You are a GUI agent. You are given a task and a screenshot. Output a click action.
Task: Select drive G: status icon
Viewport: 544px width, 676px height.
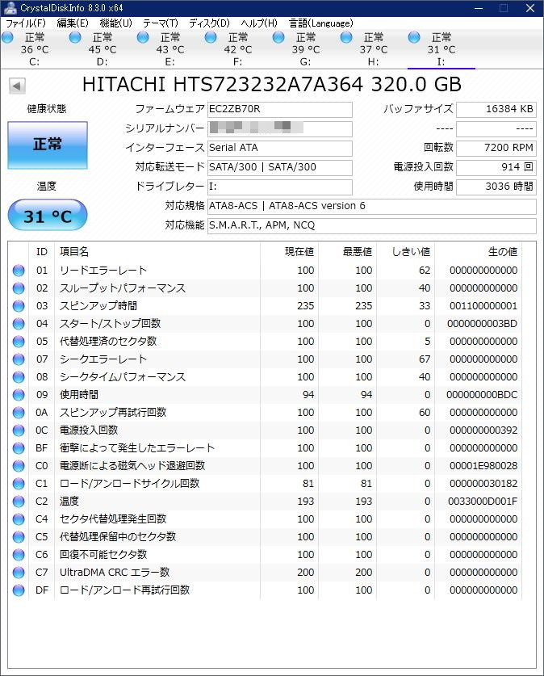pyautogui.click(x=278, y=37)
